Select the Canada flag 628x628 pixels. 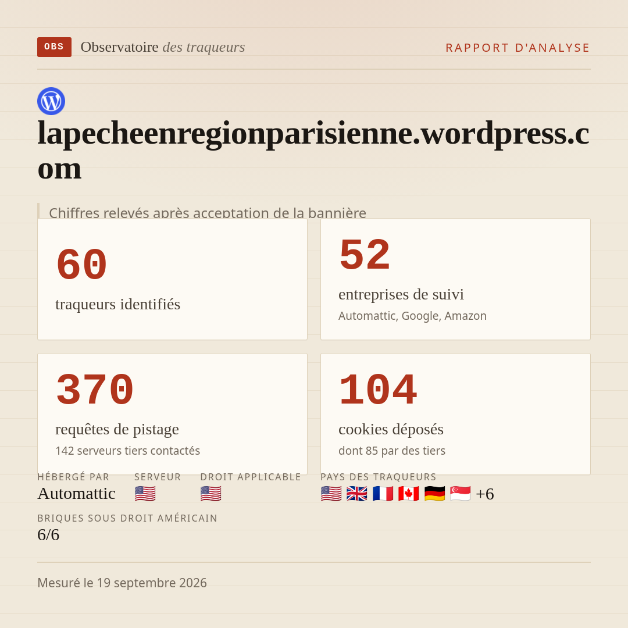409,494
